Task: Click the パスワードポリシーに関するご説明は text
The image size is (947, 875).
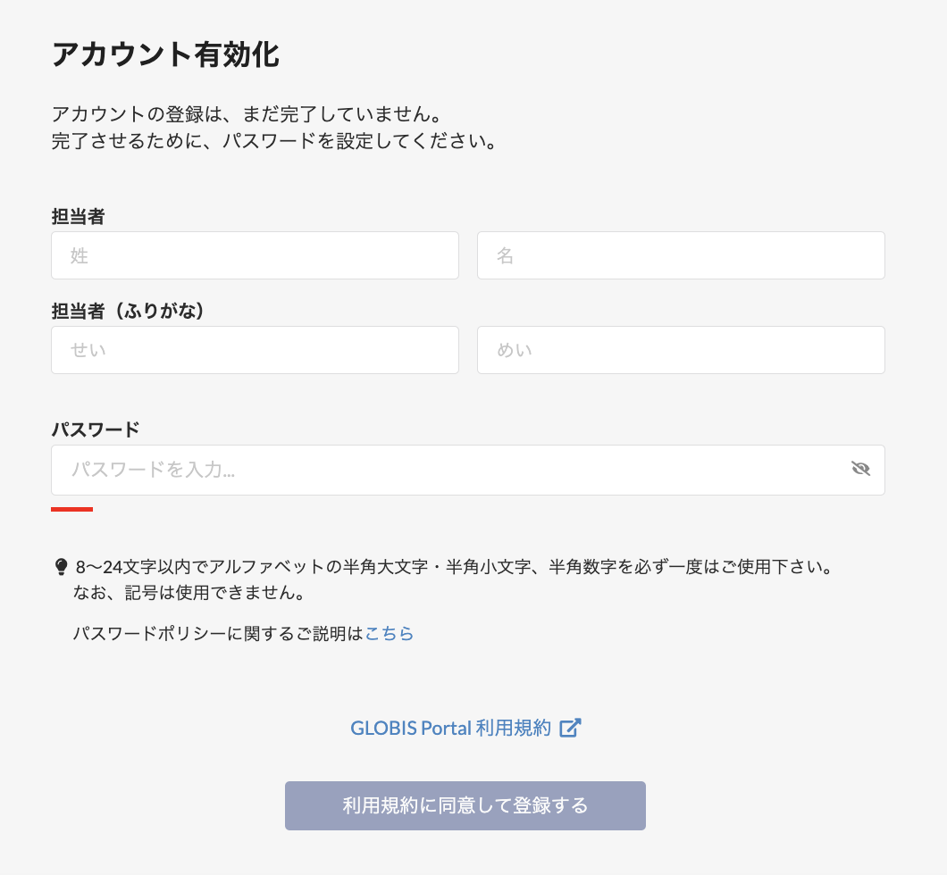Action: tap(219, 634)
